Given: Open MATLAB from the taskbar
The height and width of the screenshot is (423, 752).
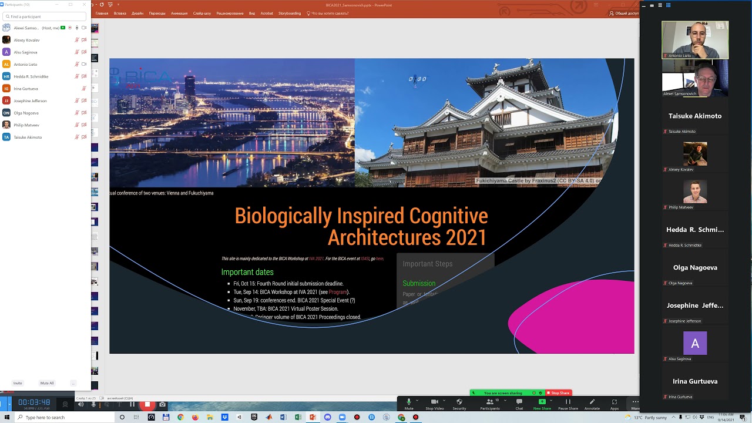Looking at the screenshot, I should (x=268, y=417).
